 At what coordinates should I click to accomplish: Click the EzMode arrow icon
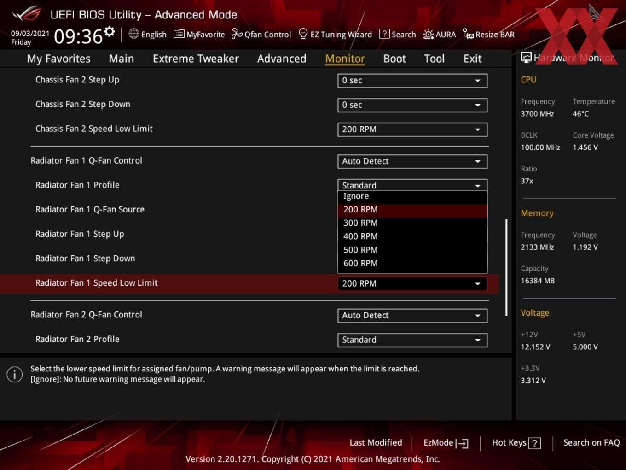(x=462, y=443)
